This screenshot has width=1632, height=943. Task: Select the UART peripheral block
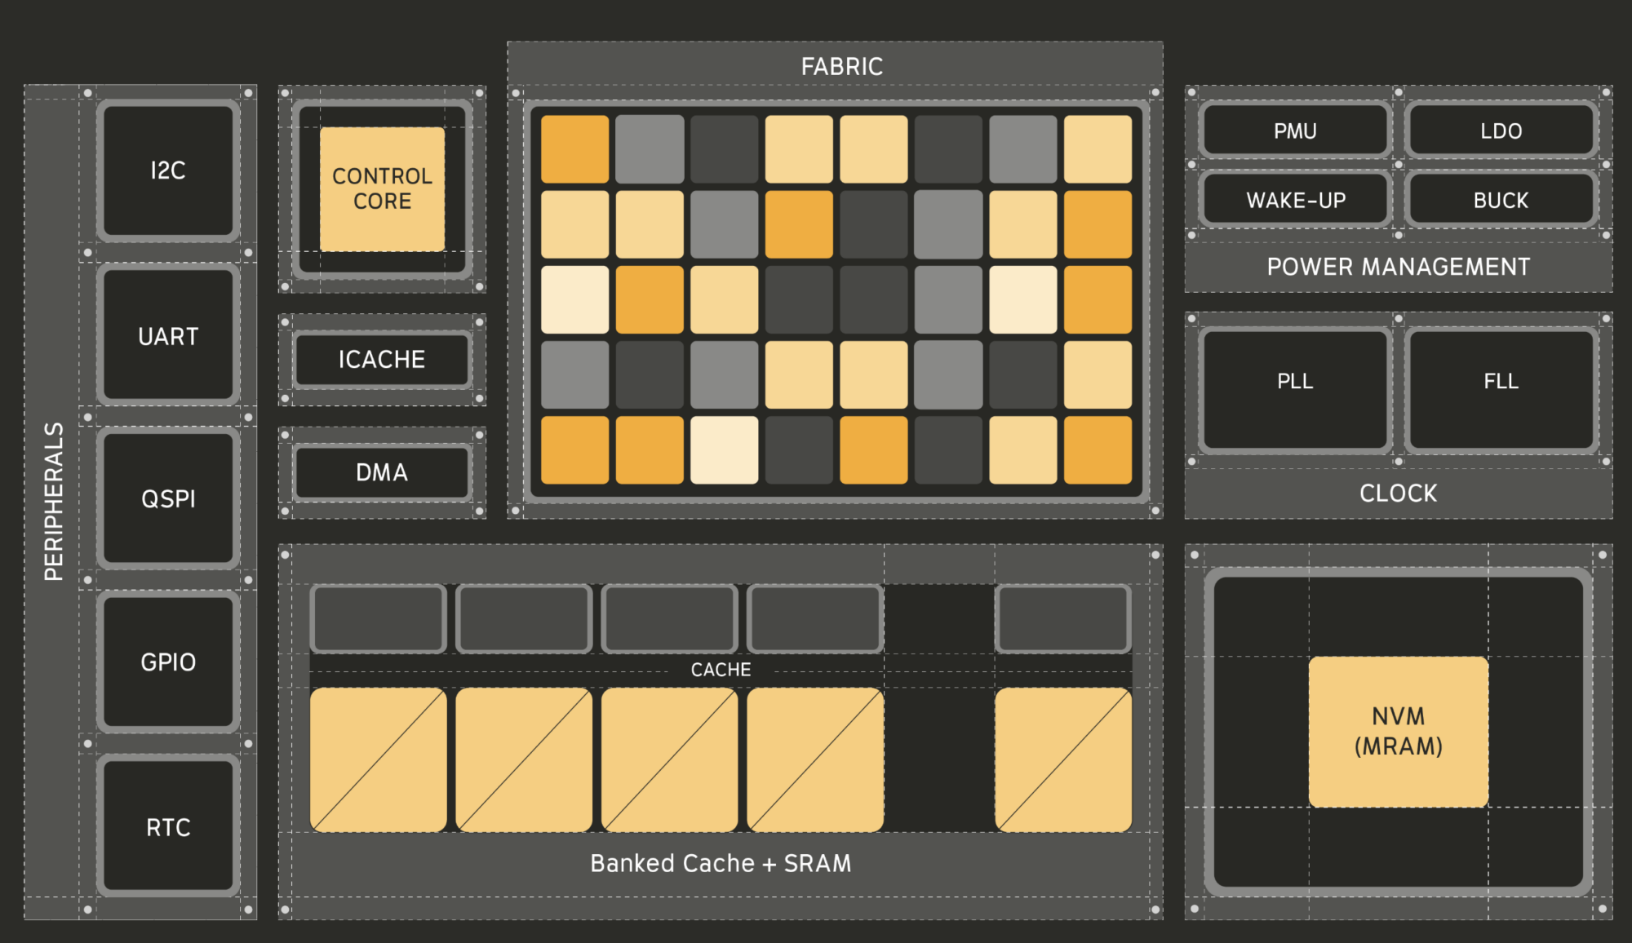168,335
